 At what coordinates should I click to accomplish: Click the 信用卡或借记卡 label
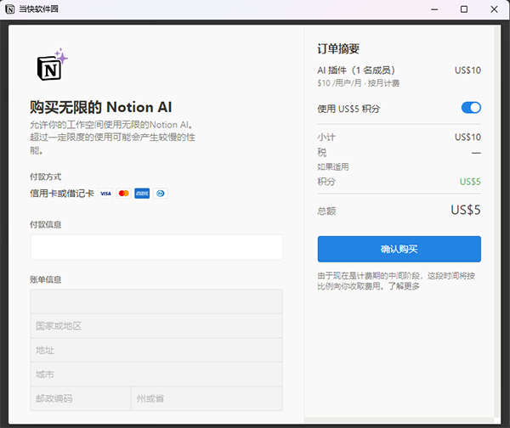(x=62, y=194)
